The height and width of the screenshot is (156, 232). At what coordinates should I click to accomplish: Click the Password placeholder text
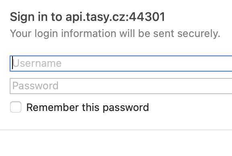coord(35,86)
